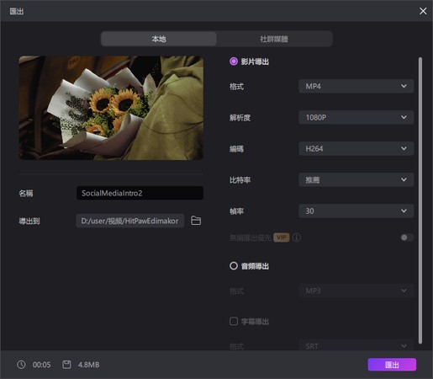This screenshot has width=433, height=379.
Task: Switch to the 本地 tab
Action: (159, 39)
